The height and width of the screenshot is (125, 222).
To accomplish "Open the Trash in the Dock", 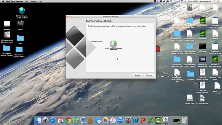I will point(184,120).
